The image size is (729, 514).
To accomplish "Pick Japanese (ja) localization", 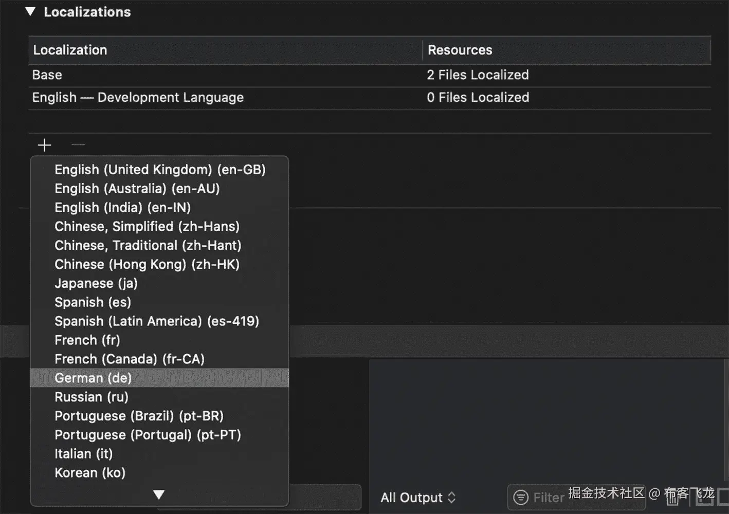I will point(96,283).
